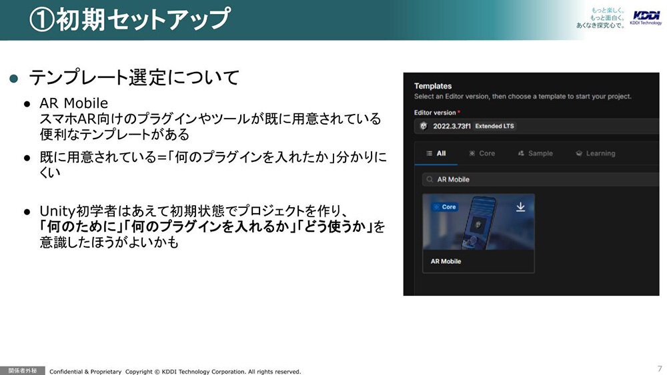667x375 pixels.
Task: Click the Confidential & Proprietary copyright text
Action: tap(175, 371)
